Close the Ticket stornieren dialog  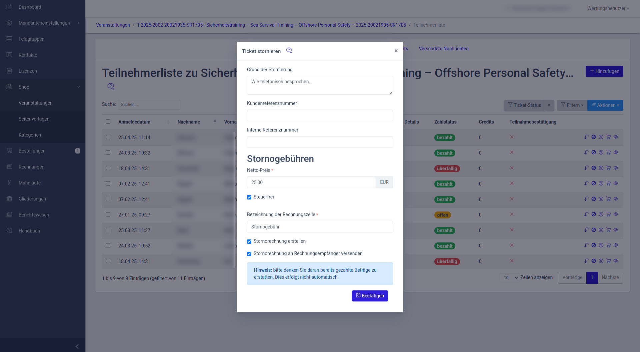(x=396, y=51)
